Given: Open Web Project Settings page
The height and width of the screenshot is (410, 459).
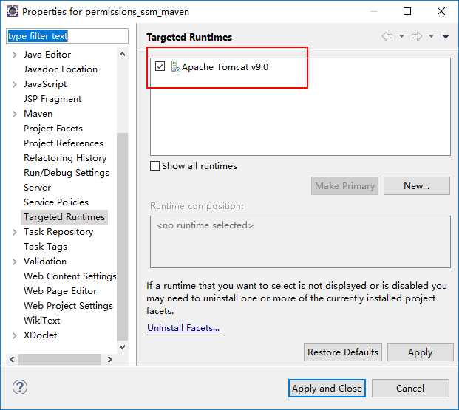Looking at the screenshot, I should point(68,306).
